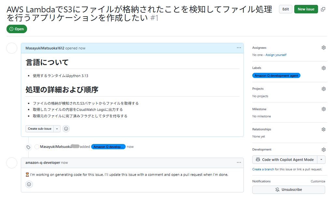The width and height of the screenshot is (333, 197).
Task: Click the 言語について heading
Action: click(47, 62)
